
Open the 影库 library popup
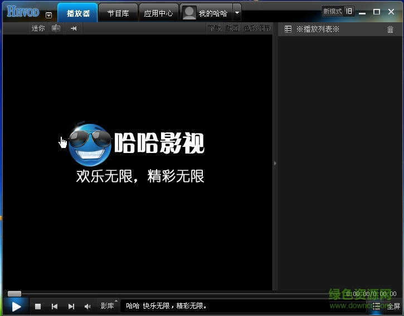(x=108, y=305)
